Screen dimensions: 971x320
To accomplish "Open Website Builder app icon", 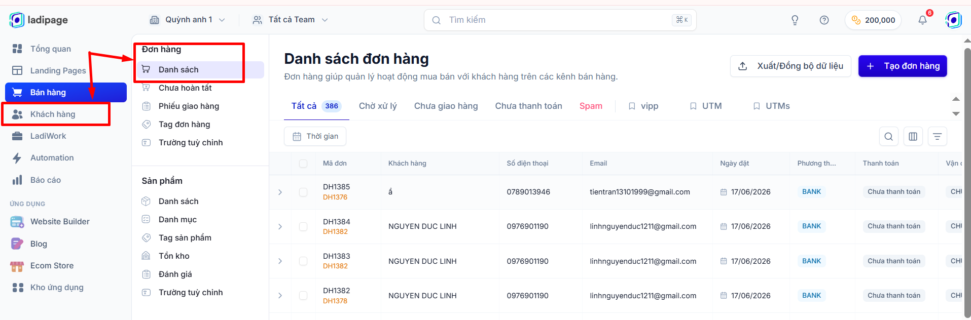I will 17,222.
